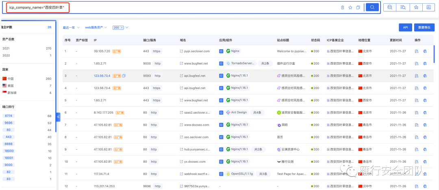
Task: Click globe search icon in row 5 actions
Action: pyautogui.click(x=425, y=100)
